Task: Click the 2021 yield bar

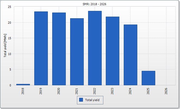Action: point(77,52)
